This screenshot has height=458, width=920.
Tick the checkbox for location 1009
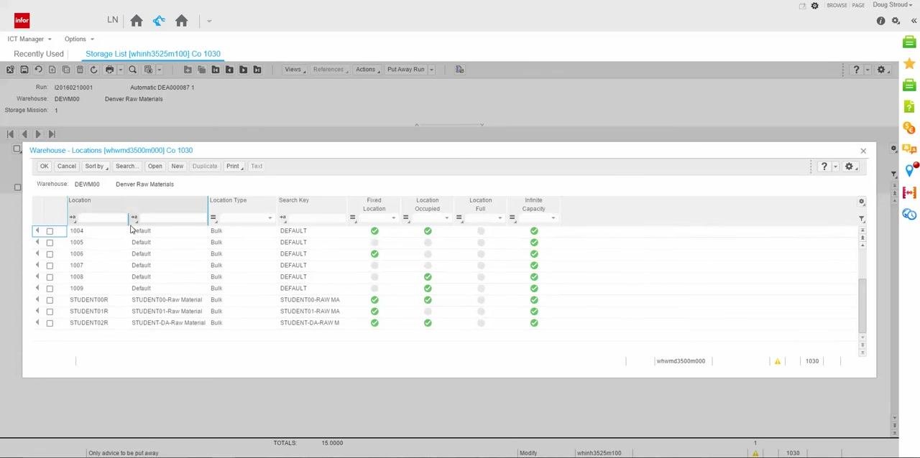click(x=50, y=289)
